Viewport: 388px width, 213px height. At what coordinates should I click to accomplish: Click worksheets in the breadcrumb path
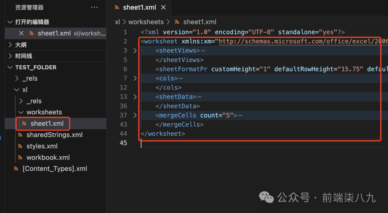coord(146,22)
